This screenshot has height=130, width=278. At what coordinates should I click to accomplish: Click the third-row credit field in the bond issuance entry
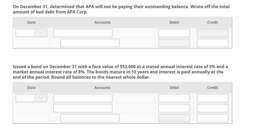tap(213, 118)
